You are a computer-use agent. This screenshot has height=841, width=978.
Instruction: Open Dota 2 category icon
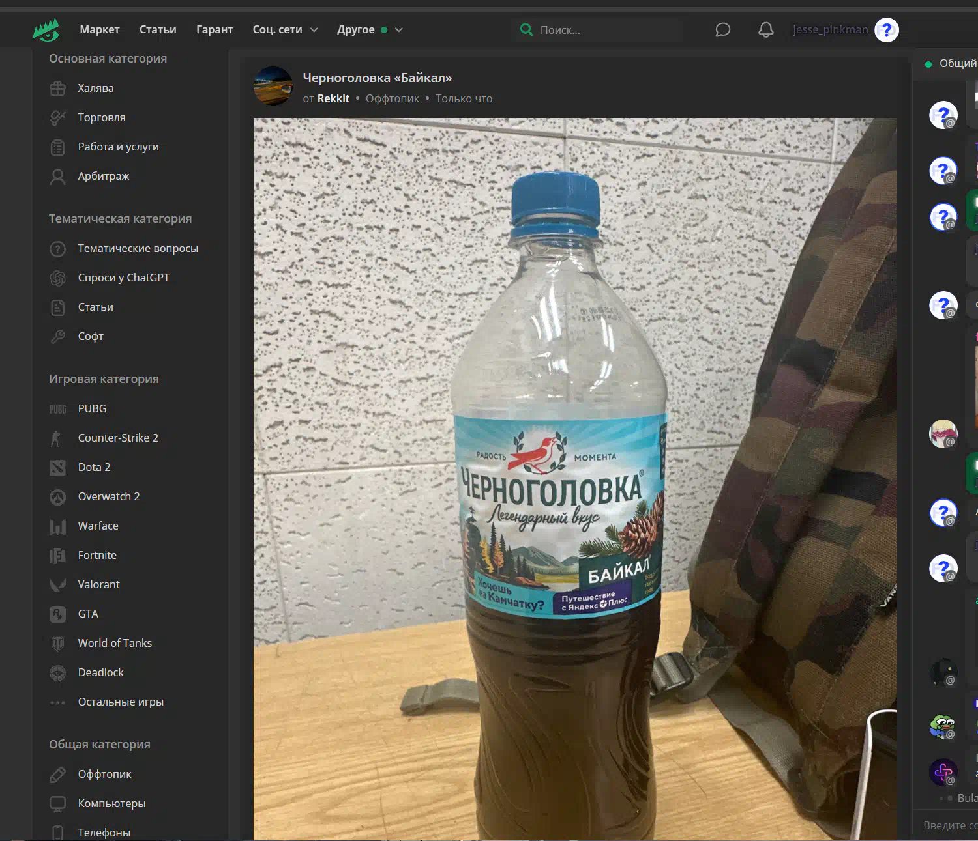point(58,468)
